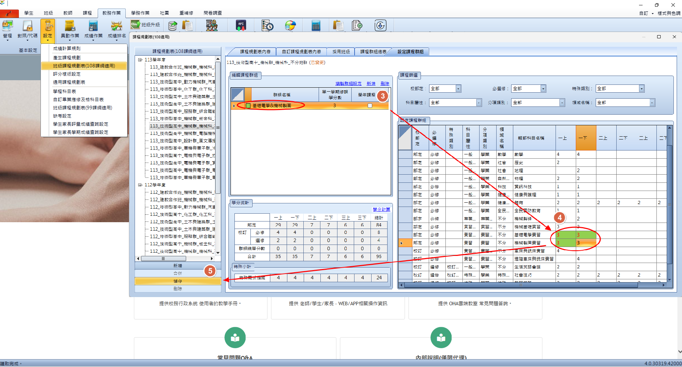Click the 新增 link in 編輯課程群組
The width and height of the screenshot is (682, 367).
(371, 84)
